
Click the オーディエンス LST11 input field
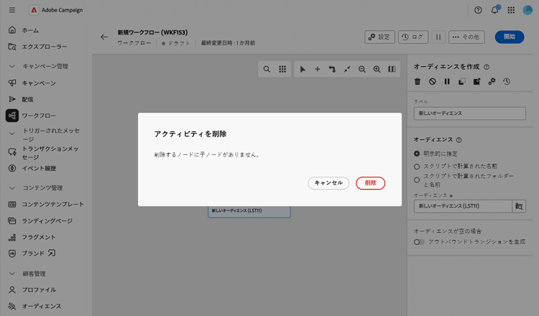[x=463, y=206]
